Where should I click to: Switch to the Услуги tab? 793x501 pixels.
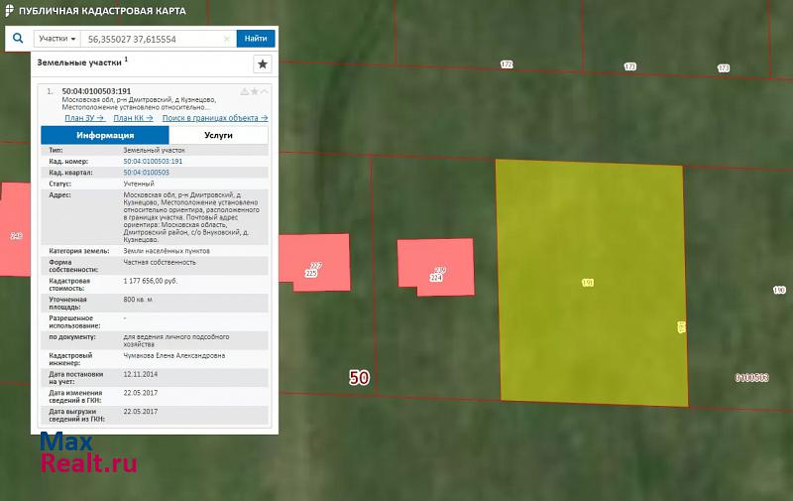click(x=219, y=135)
